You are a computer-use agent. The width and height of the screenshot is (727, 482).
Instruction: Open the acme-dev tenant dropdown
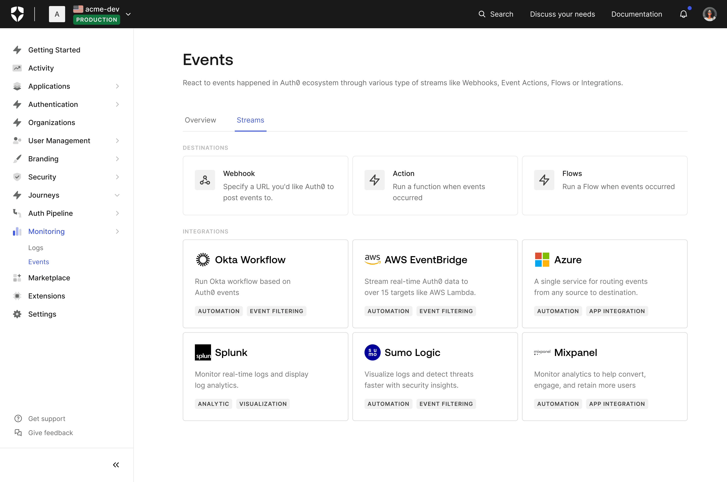click(x=128, y=14)
